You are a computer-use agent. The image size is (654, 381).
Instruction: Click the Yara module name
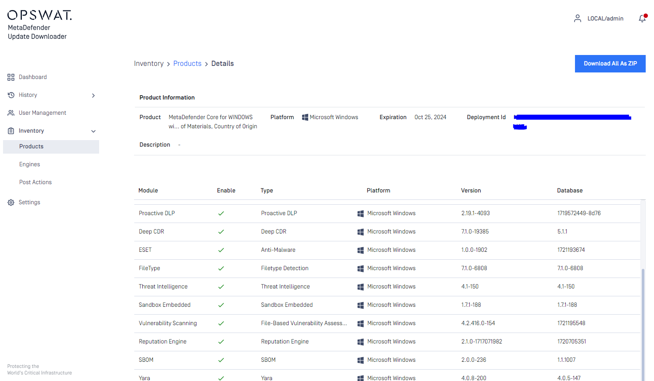145,378
